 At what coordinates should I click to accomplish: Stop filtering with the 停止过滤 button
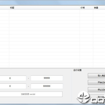(97, 90)
